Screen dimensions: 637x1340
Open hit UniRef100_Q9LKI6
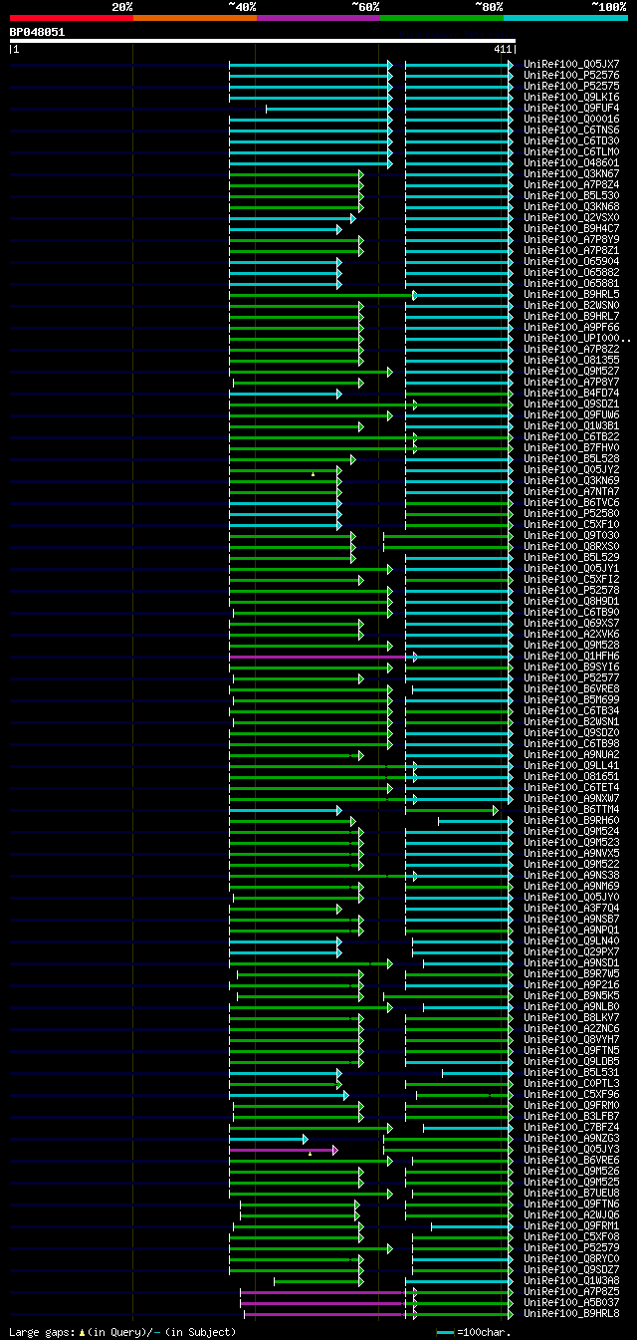571,97
